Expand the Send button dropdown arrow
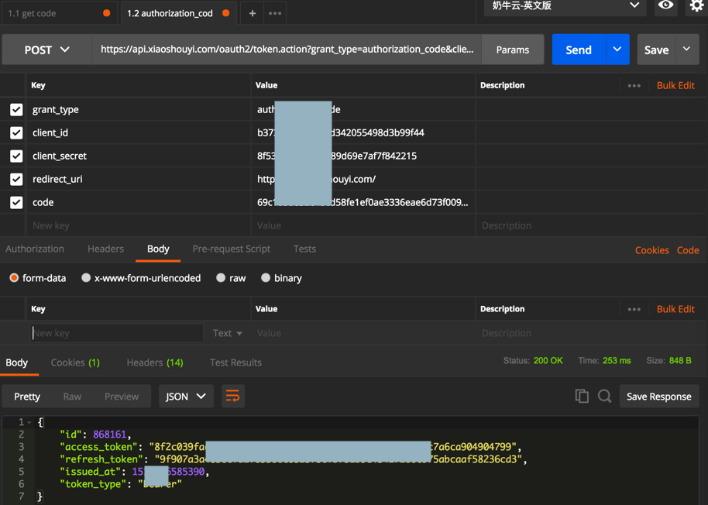The height and width of the screenshot is (505, 708). pos(617,50)
